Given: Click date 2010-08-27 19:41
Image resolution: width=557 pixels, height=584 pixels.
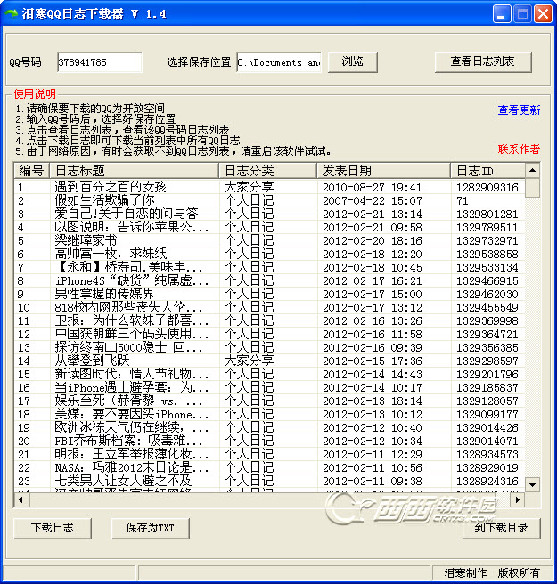Looking at the screenshot, I should click(373, 187).
